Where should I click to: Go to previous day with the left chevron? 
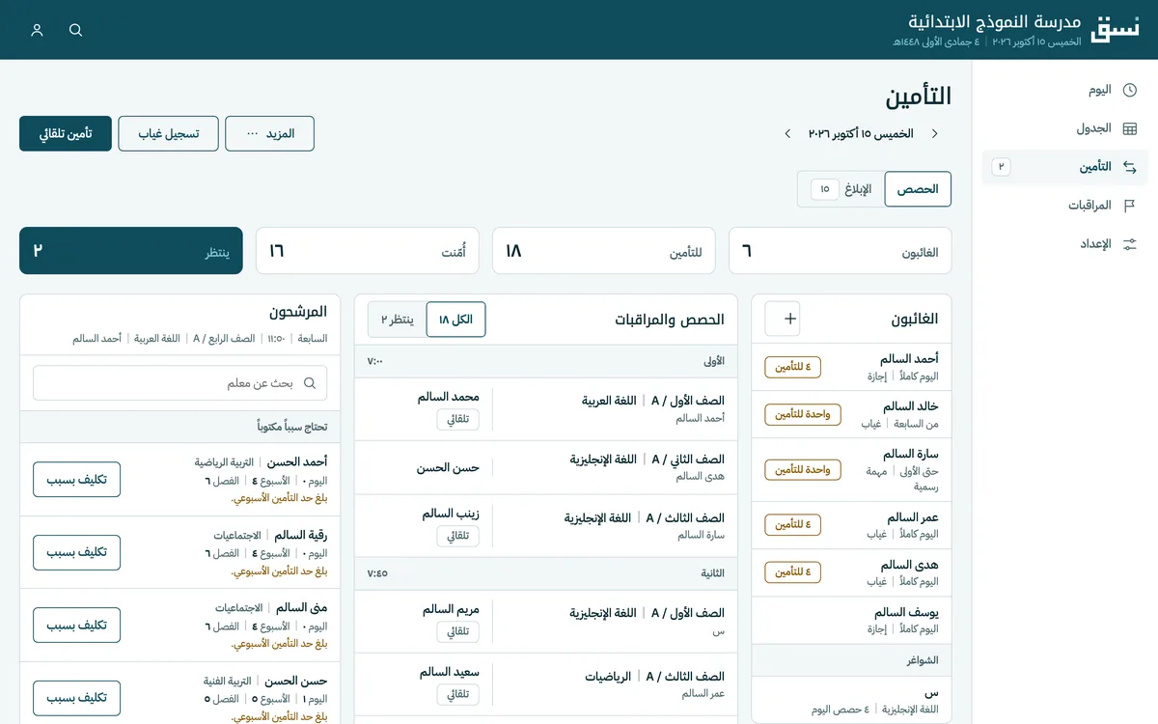click(x=787, y=133)
